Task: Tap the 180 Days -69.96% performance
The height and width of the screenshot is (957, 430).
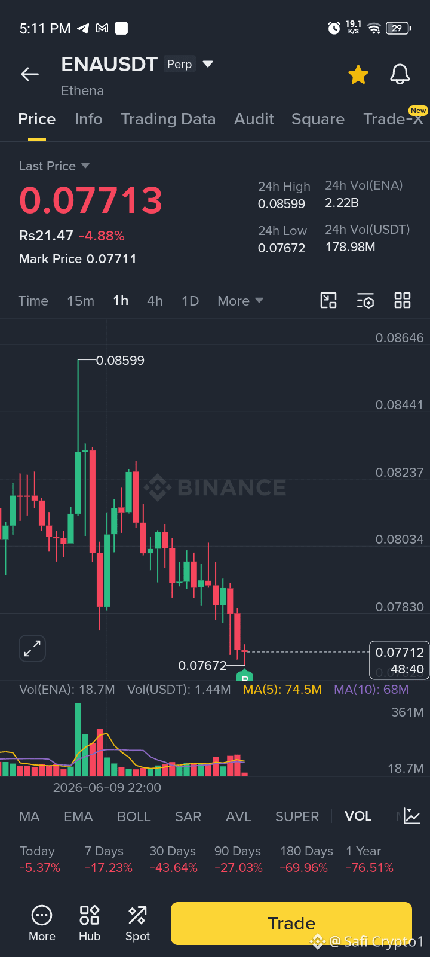Action: [306, 860]
